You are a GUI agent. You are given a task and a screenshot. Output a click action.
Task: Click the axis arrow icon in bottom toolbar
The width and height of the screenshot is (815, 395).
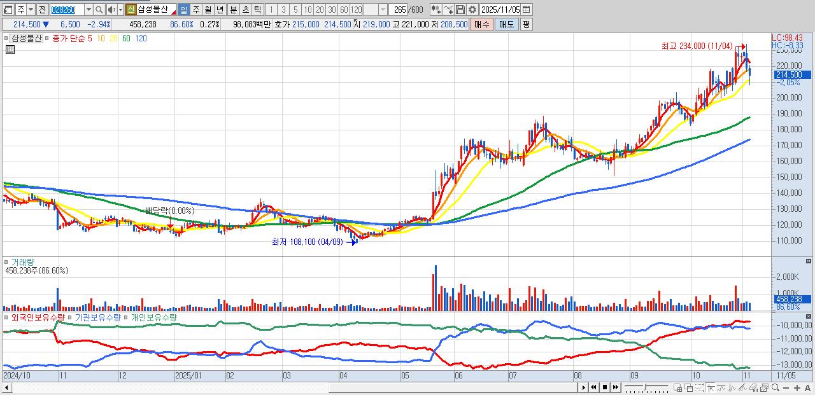point(711,388)
